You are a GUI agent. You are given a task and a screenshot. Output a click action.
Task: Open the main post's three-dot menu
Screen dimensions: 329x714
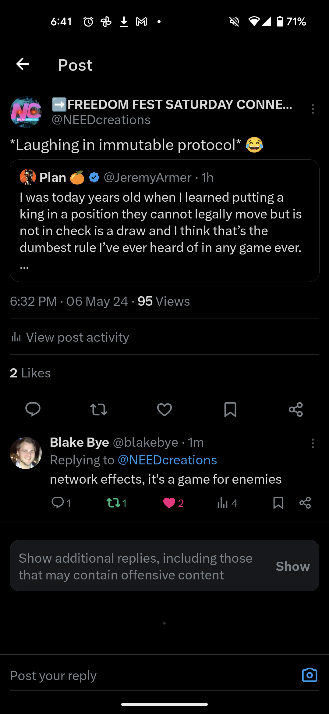coord(313,109)
